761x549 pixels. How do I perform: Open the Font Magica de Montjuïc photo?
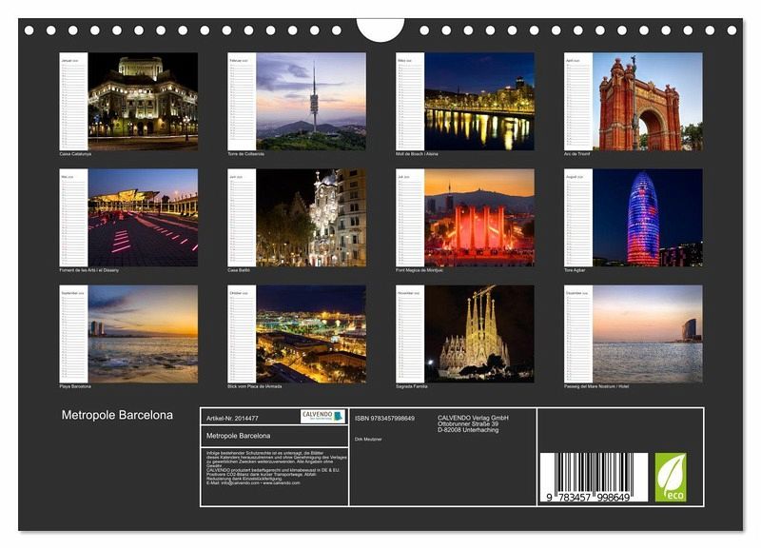(x=479, y=218)
